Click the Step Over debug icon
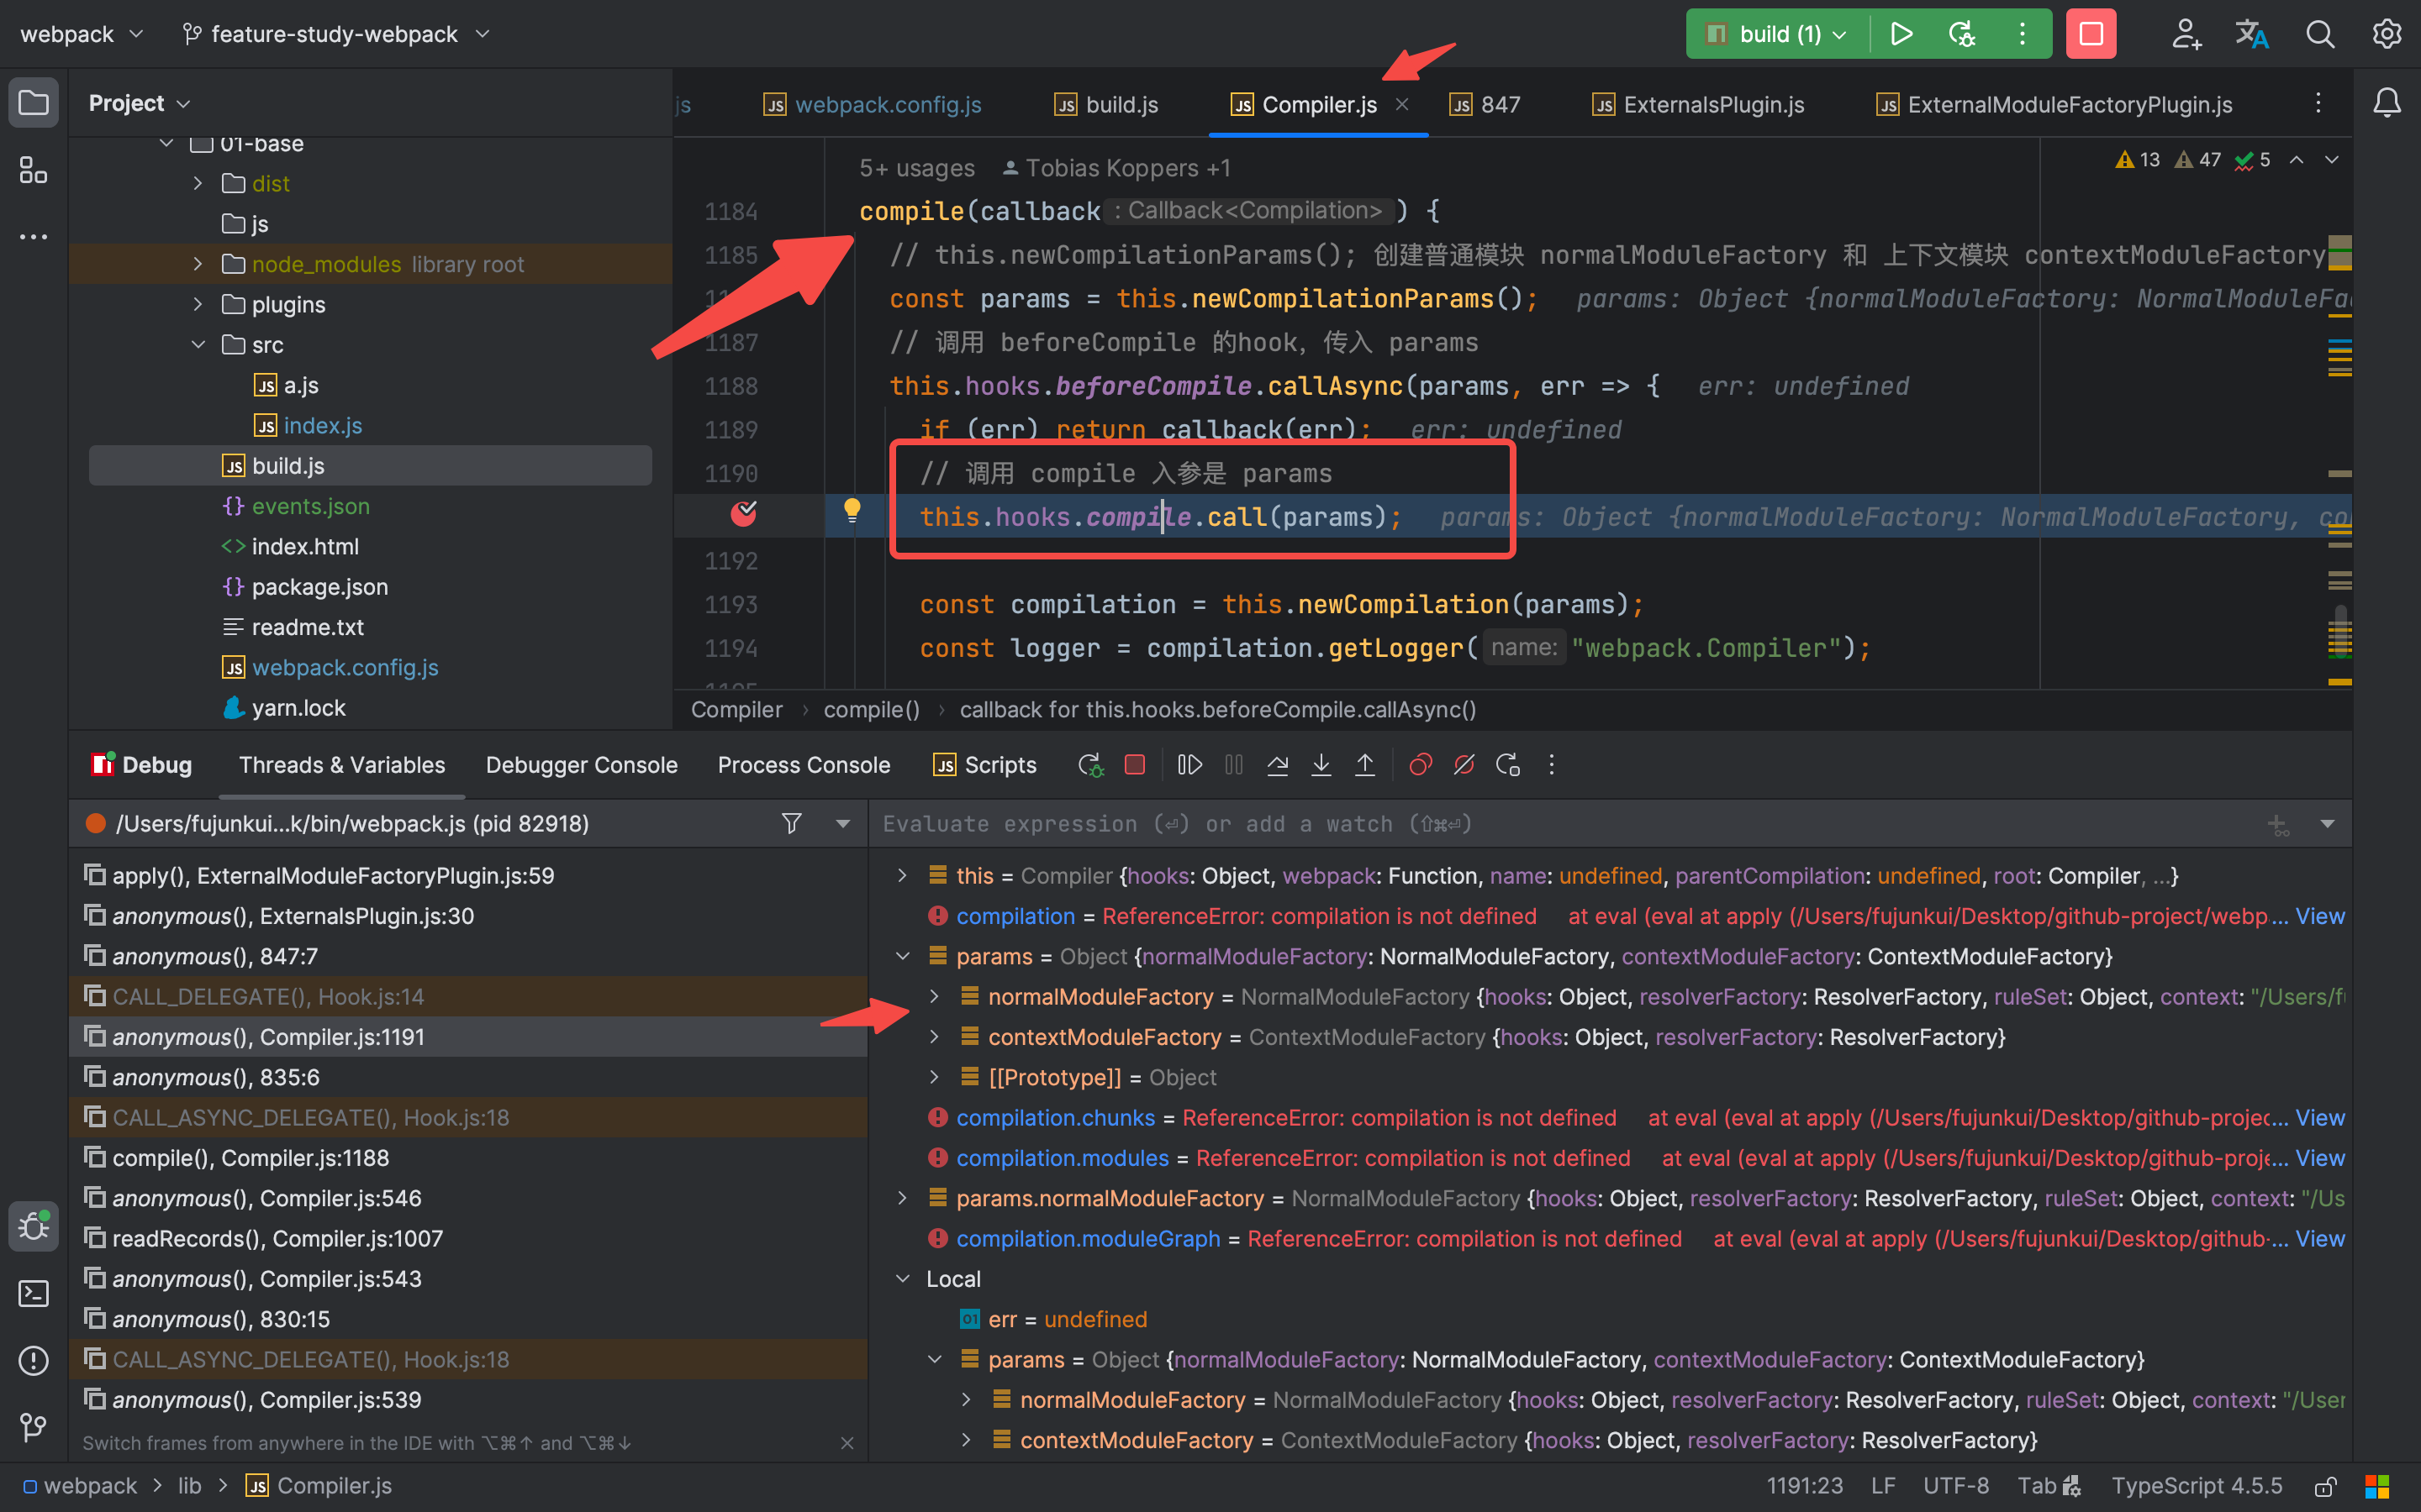The height and width of the screenshot is (1512, 2421). click(x=1278, y=765)
